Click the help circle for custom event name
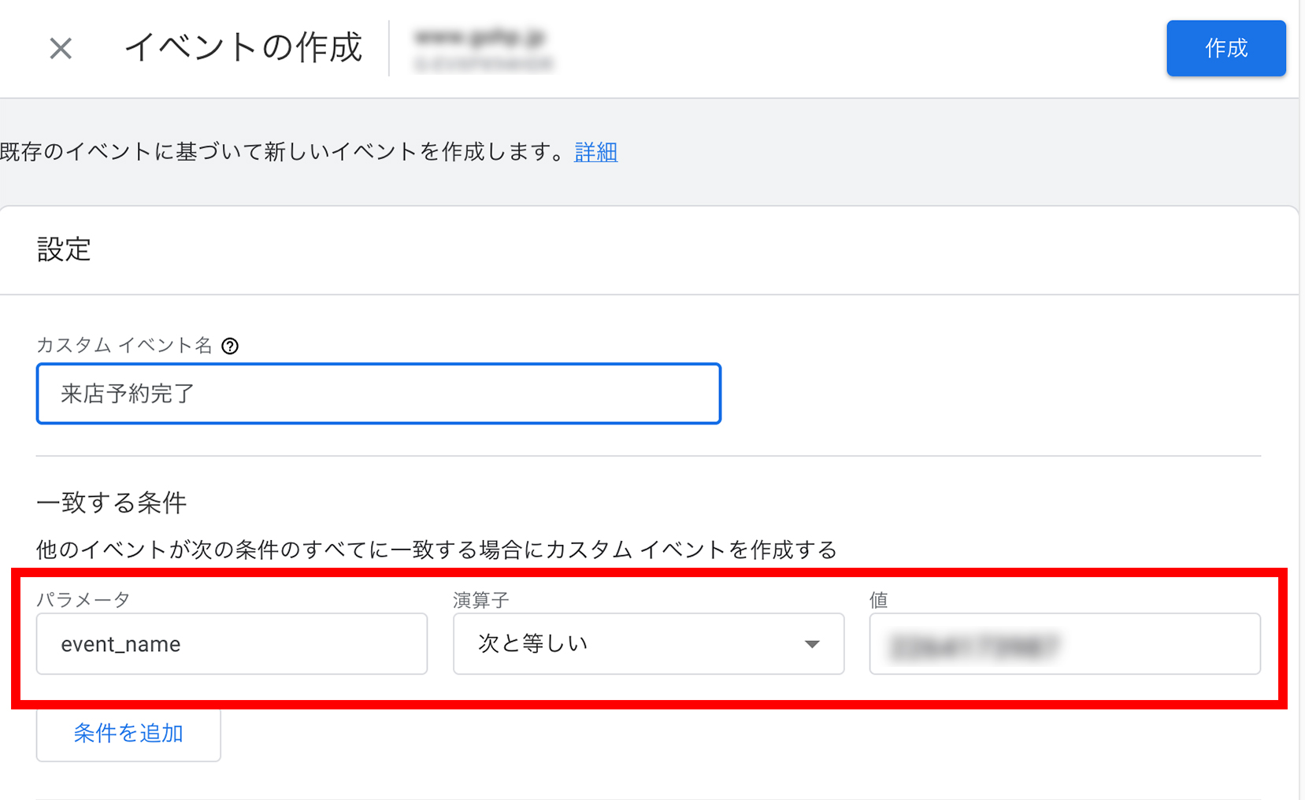This screenshot has width=1305, height=800. (x=229, y=345)
